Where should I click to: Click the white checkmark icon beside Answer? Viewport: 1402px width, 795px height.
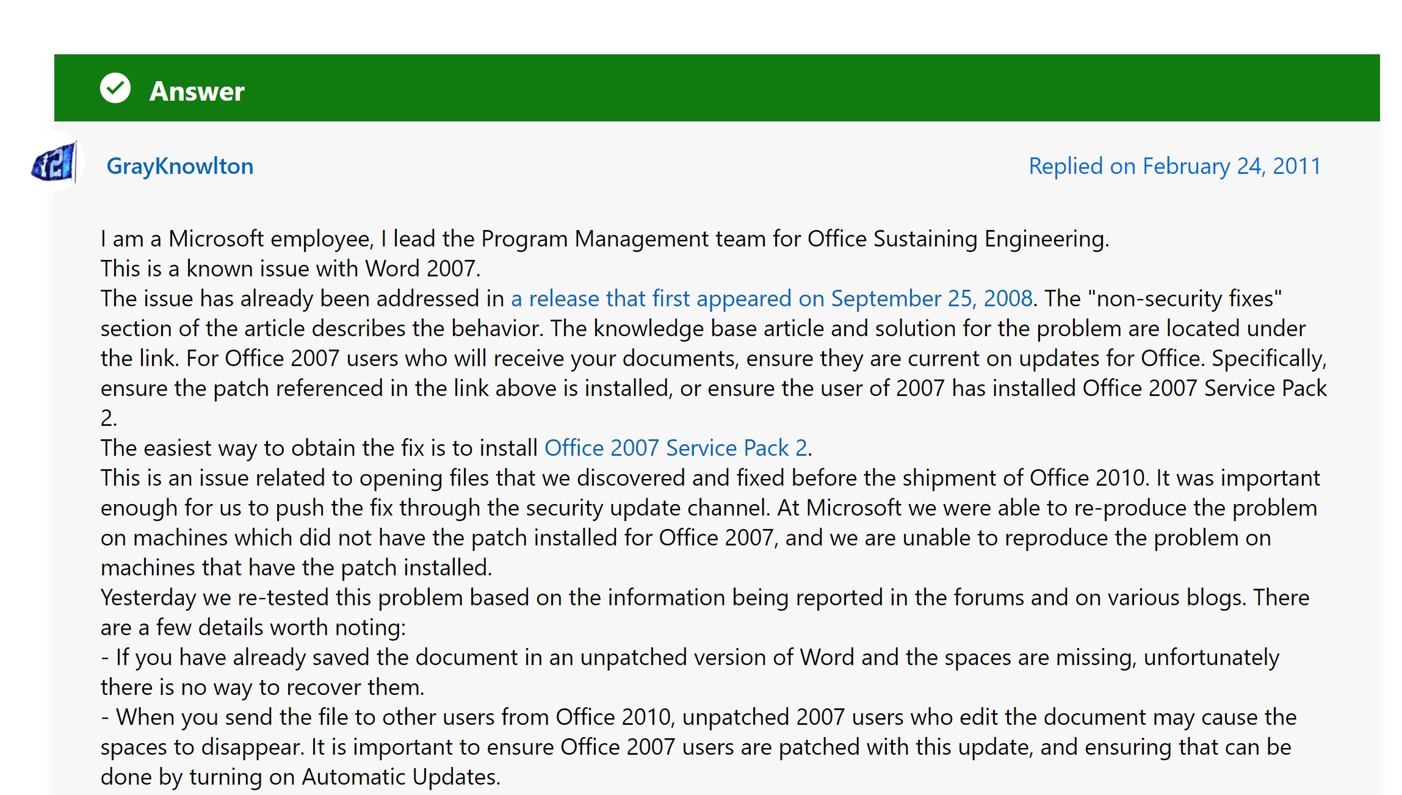(x=115, y=88)
